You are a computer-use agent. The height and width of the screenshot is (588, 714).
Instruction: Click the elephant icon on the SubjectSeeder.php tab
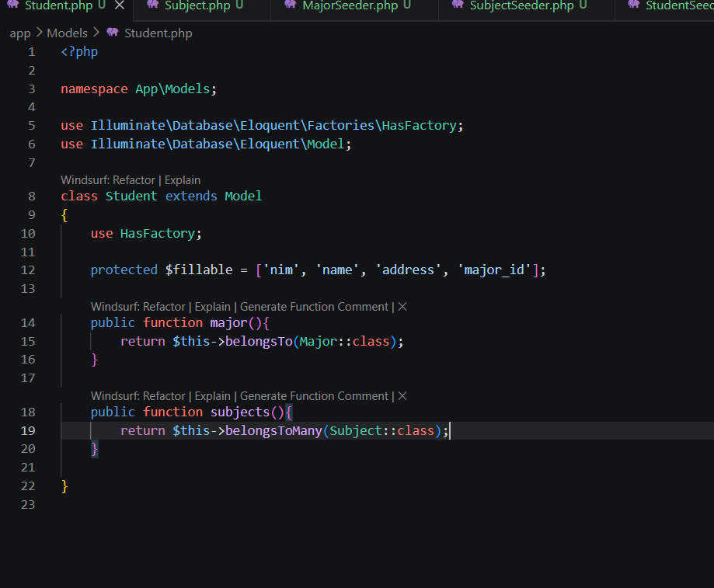tap(458, 5)
